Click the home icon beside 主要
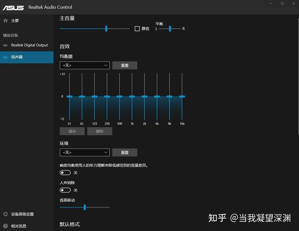 6,20
